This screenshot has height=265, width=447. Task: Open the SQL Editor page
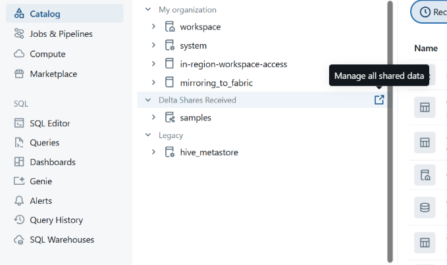tap(50, 124)
